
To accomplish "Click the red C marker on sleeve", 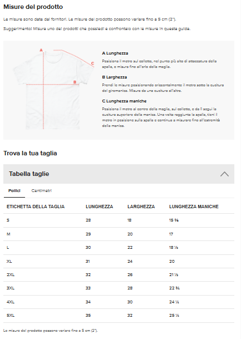I will (92, 63).
